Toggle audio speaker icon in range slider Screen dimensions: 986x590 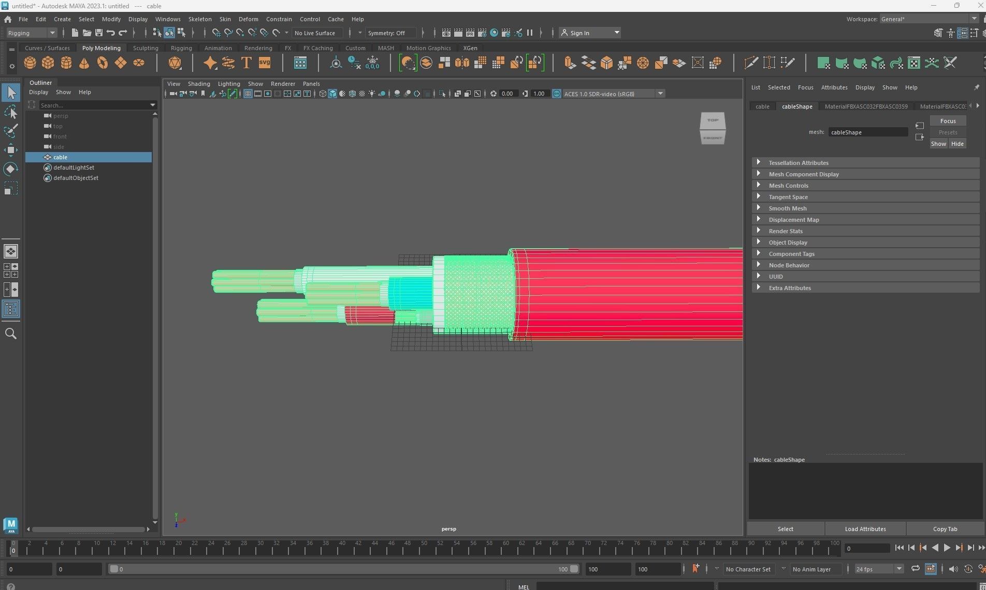coord(953,569)
